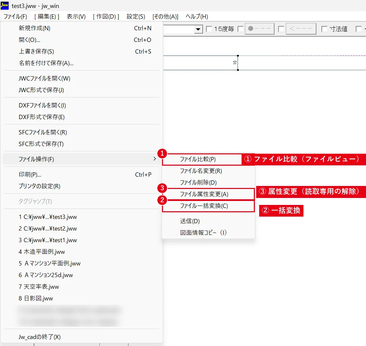The image size is (366, 346).
Task: Toggle checkbox beside the ●--- button
Action: (241, 29)
